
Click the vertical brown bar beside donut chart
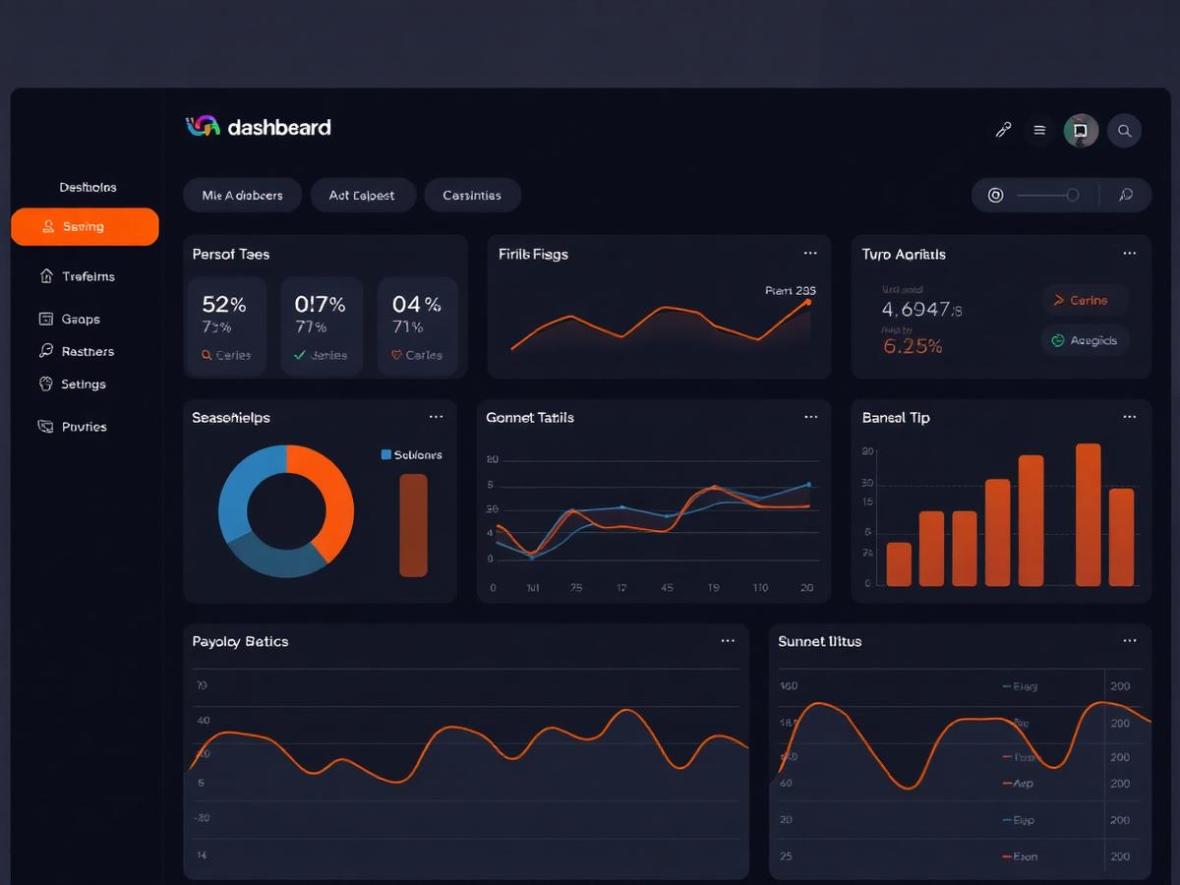click(413, 525)
